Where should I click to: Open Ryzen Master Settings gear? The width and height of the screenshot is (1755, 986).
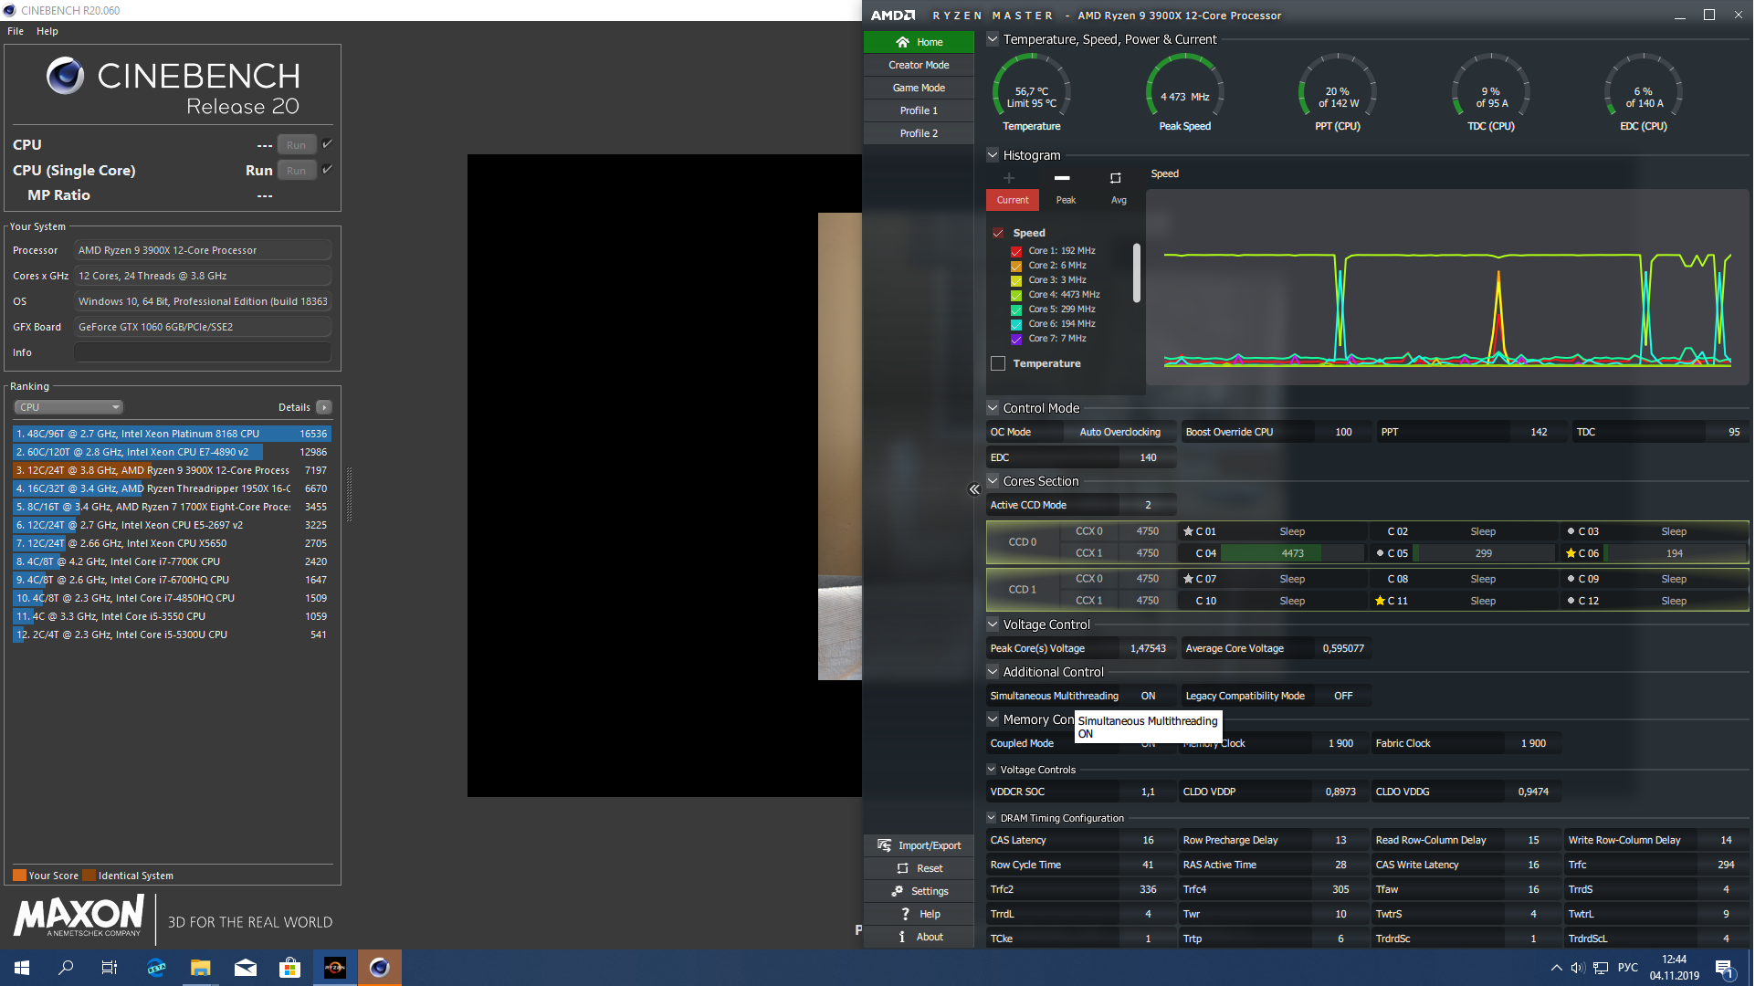pos(899,891)
